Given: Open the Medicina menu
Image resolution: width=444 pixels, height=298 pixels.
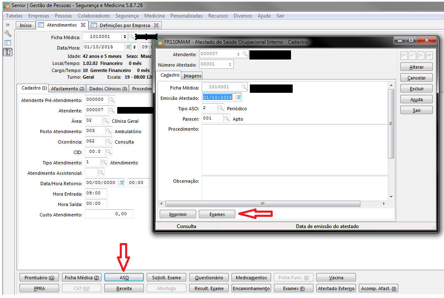Looking at the screenshot, I should (x=154, y=16).
